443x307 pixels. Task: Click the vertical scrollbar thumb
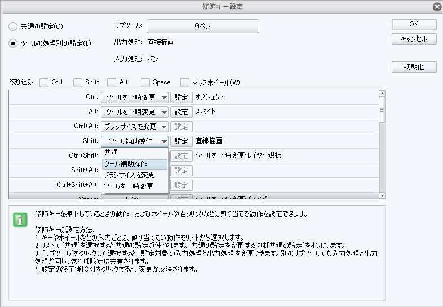click(x=382, y=110)
